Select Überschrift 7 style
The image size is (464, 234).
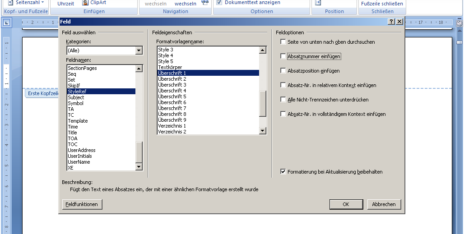pos(209,108)
